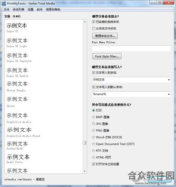The width and height of the screenshot is (176, 187).
Task: Select the Segoe UI font entry
Action: pyautogui.click(x=17, y=28)
